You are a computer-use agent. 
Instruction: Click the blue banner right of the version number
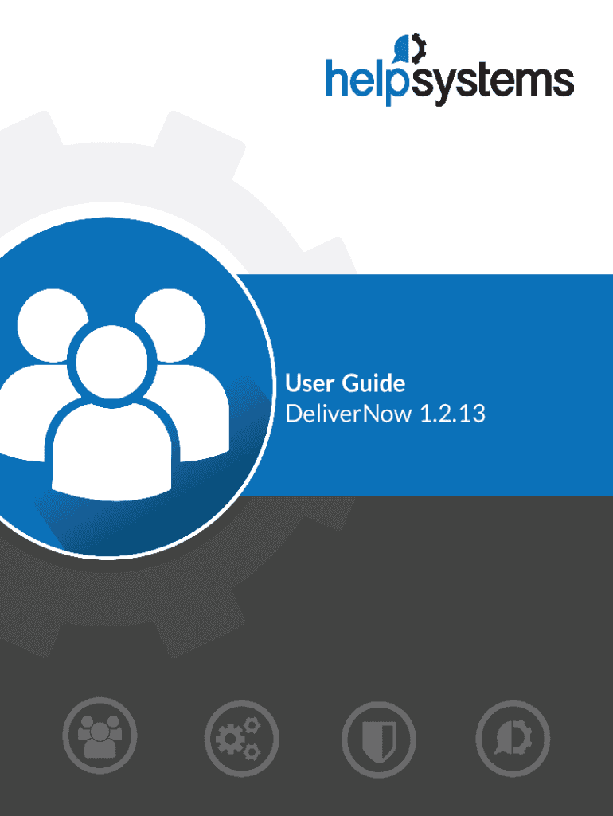pos(549,414)
